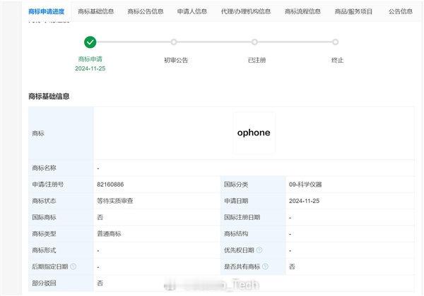Click the 终止 step label

[x=337, y=60]
